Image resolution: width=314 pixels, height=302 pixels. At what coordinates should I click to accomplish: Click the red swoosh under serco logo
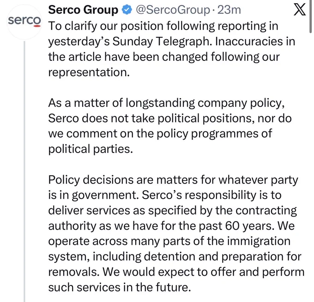click(x=37, y=26)
